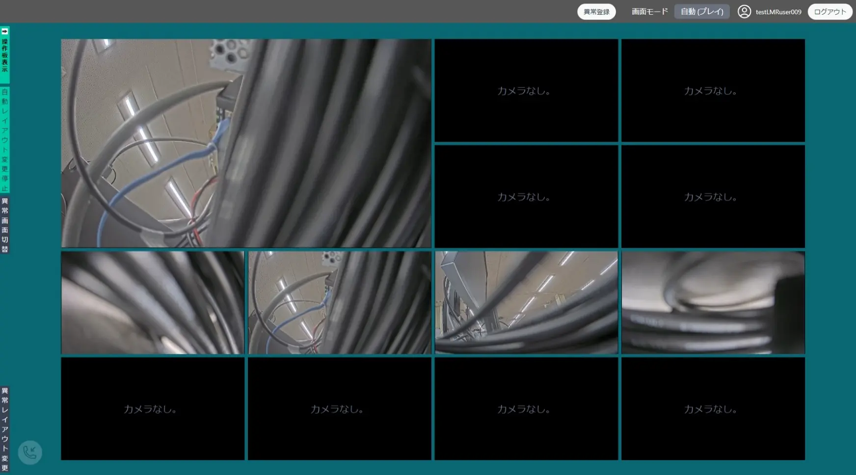Click the 画面モード label
Image resolution: width=856 pixels, height=475 pixels.
tap(649, 11)
